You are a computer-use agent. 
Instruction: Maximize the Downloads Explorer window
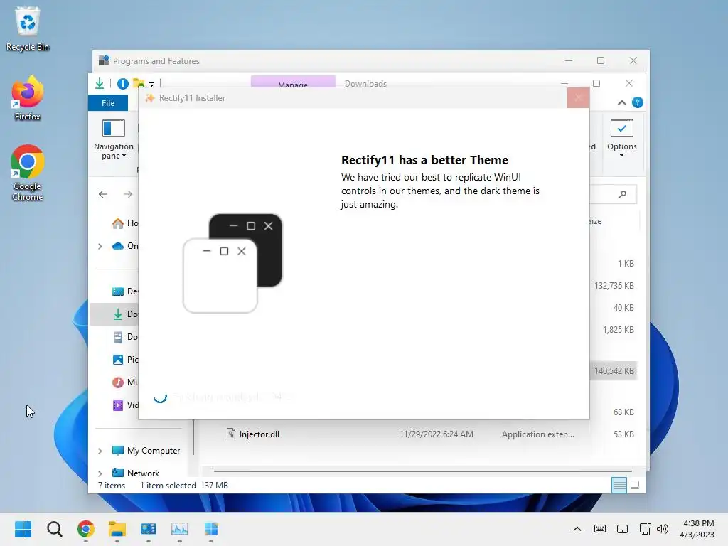[596, 84]
